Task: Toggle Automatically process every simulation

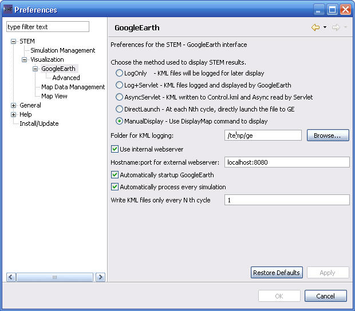Action: (115, 187)
